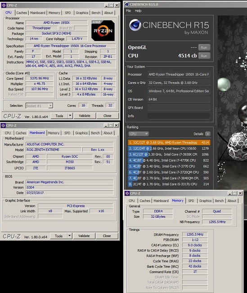
Task: Click the Cinebench R15 sphere logo
Action: 135,25
